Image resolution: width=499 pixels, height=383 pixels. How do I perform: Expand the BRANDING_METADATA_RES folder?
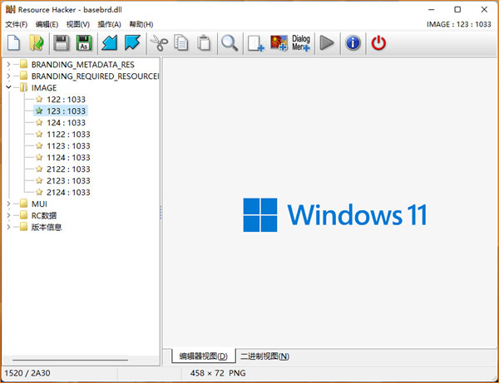tap(8, 65)
